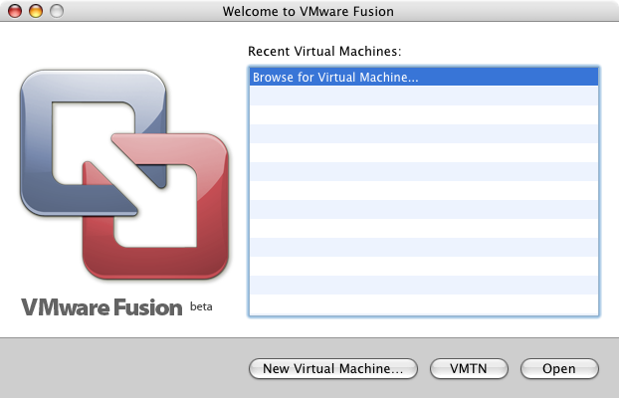The height and width of the screenshot is (398, 619).
Task: Close the Welcome to VMware Fusion window
Action: (x=15, y=11)
